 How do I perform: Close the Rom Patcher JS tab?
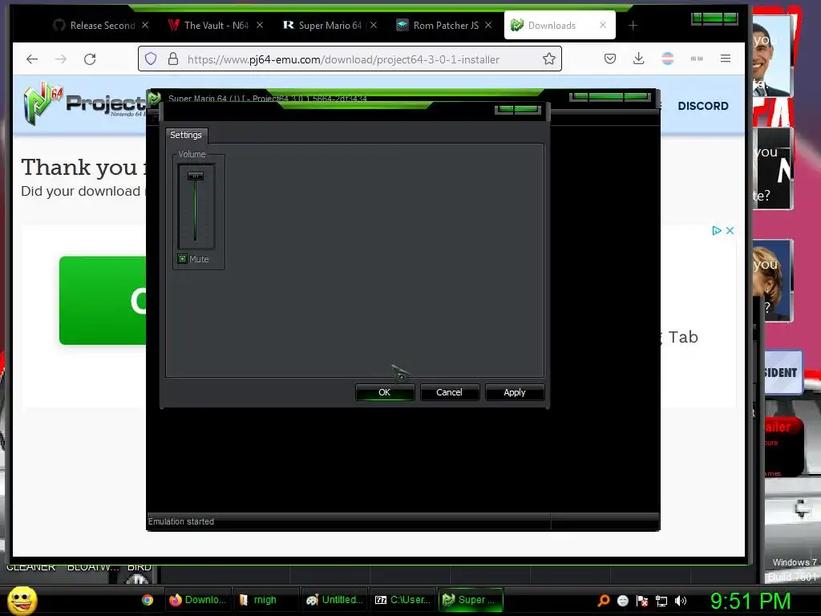tap(488, 25)
